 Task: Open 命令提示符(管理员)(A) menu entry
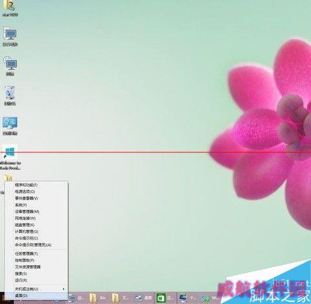tap(36, 245)
